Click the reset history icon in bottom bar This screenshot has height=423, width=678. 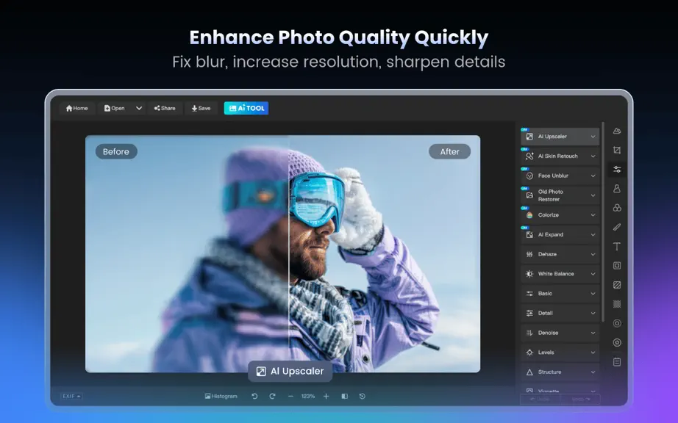[x=363, y=397]
